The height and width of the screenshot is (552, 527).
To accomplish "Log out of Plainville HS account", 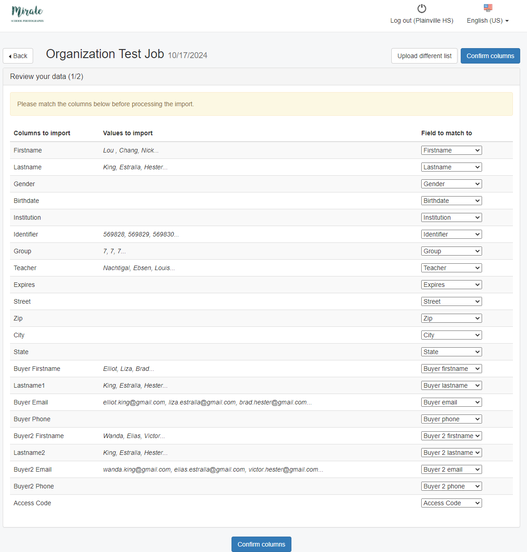I will (x=422, y=20).
